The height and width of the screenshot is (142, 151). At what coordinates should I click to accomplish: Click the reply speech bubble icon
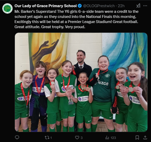click(x=17, y=137)
